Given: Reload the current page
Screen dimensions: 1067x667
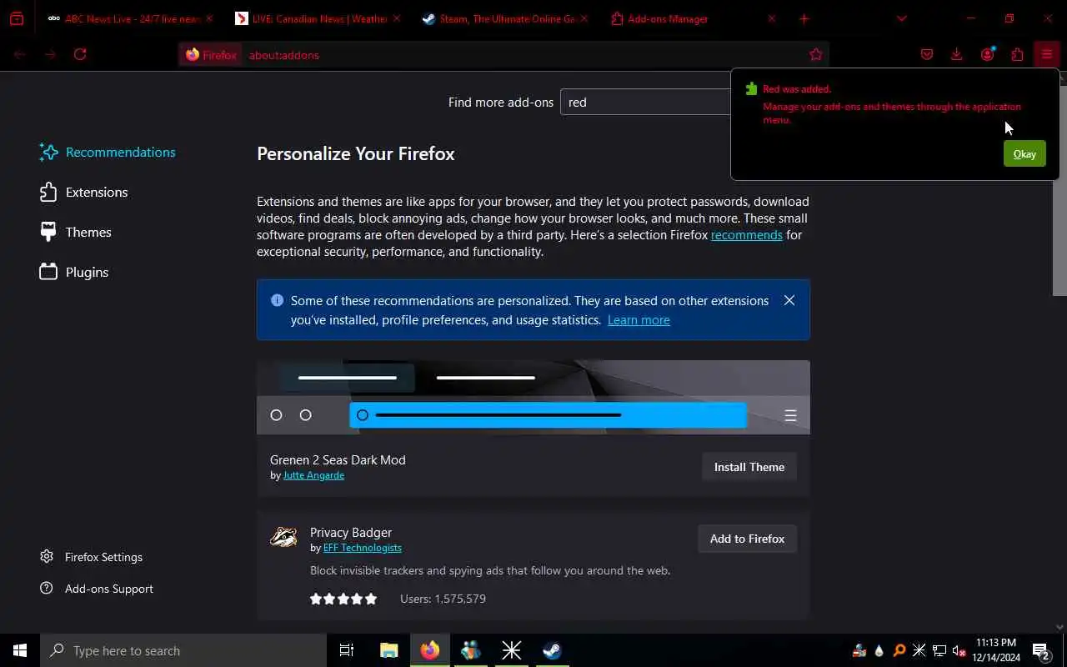Looking at the screenshot, I should pyautogui.click(x=80, y=54).
